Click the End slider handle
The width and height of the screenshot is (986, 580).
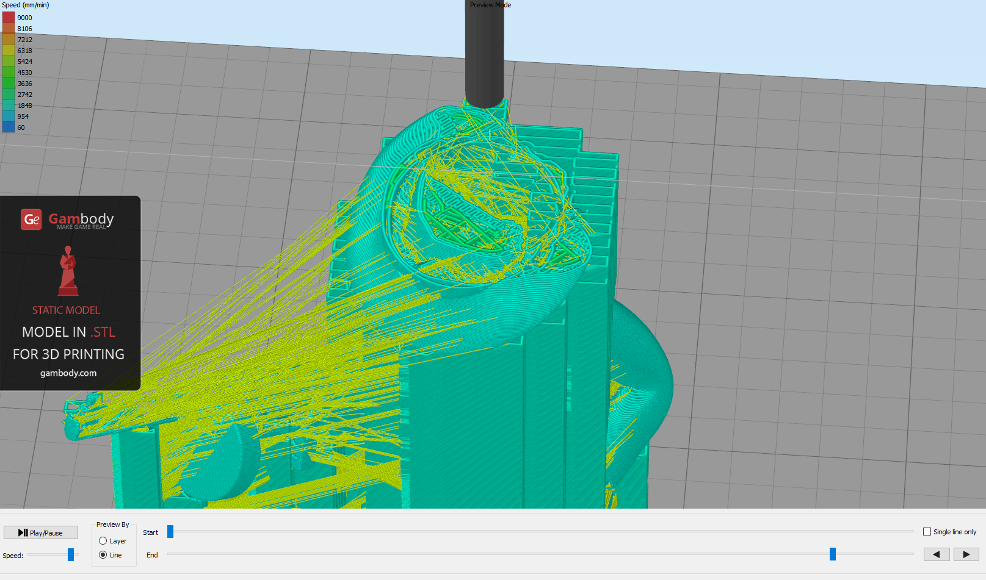832,554
